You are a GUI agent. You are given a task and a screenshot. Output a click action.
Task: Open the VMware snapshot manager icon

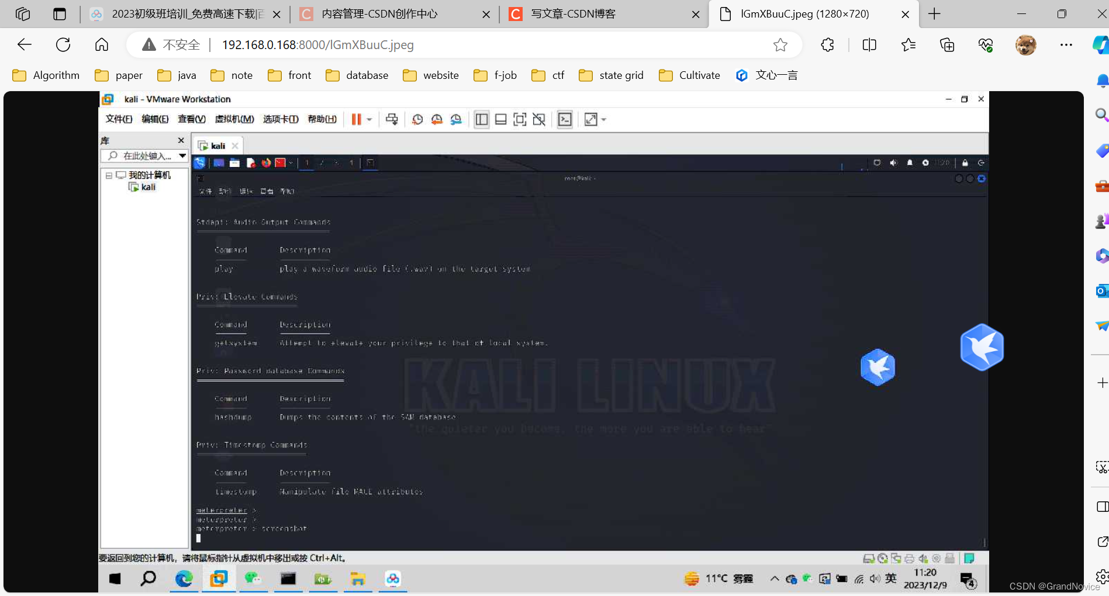tap(456, 119)
